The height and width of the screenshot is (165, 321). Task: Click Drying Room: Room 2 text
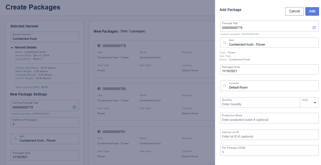[x=29, y=59]
